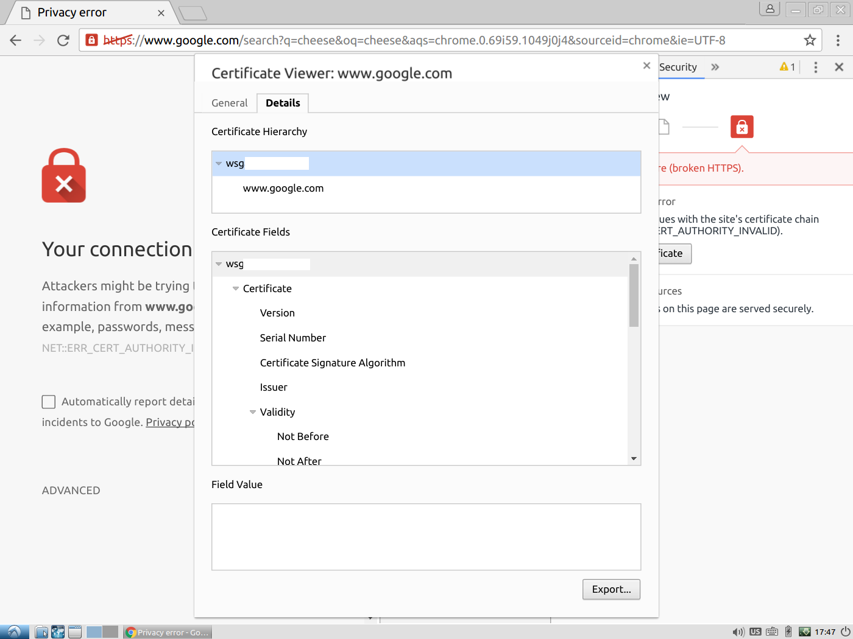
Task: Open the ADVANCED link on the error page
Action: [x=71, y=490]
